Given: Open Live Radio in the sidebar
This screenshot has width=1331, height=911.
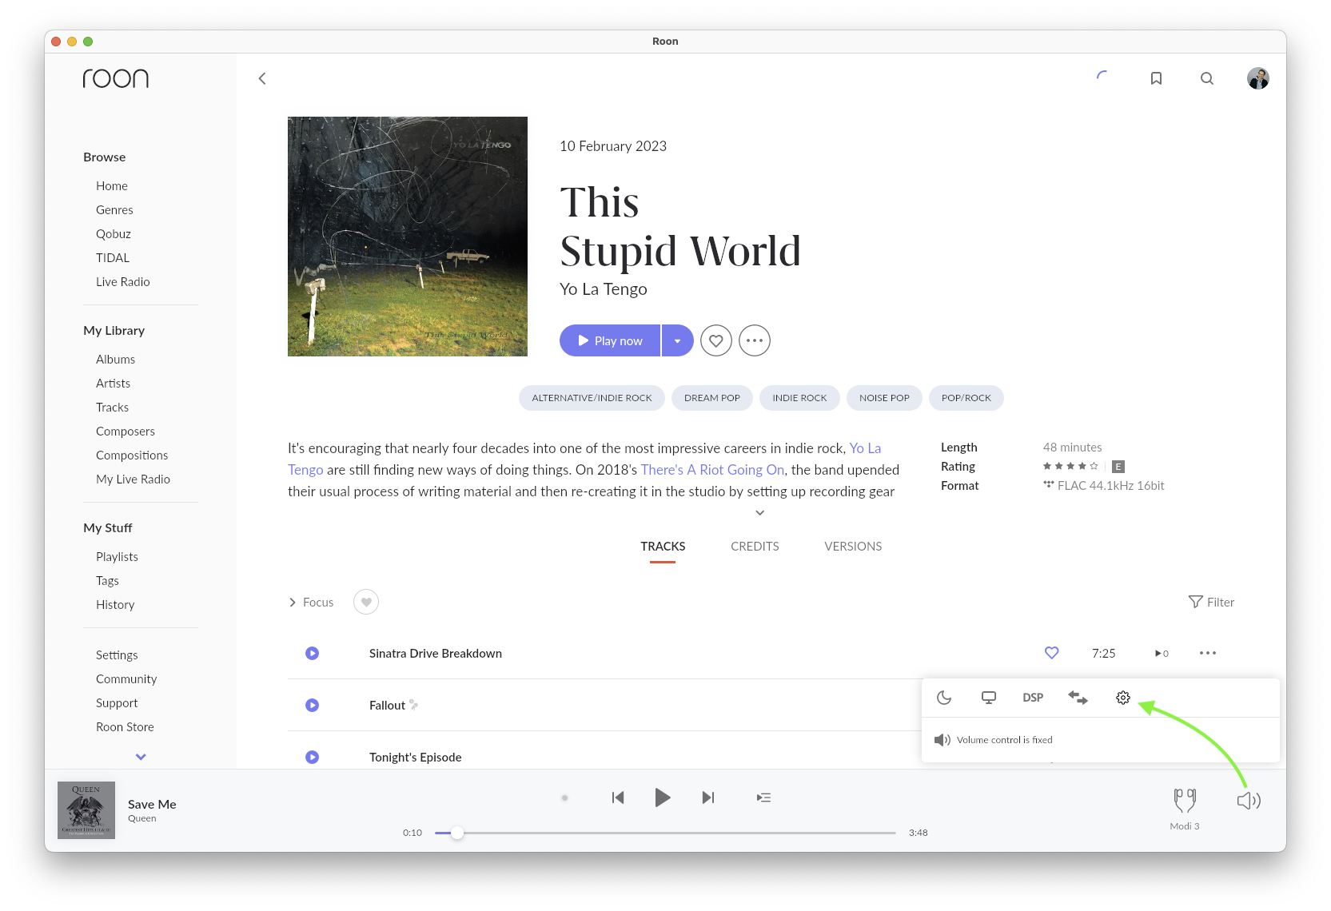Looking at the screenshot, I should (x=123, y=282).
